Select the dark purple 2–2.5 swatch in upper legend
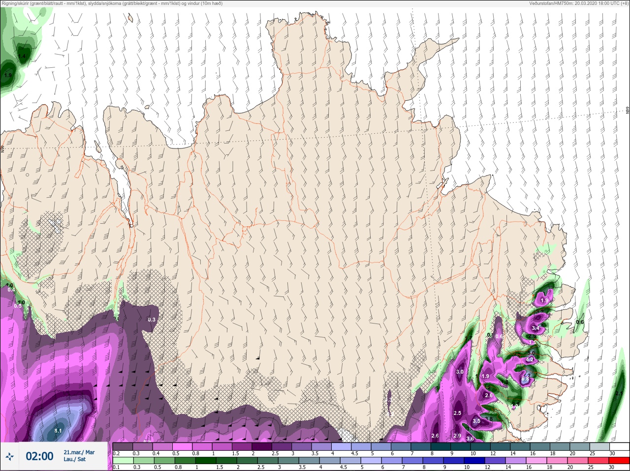Screen dimensions: 630x471 [x=263, y=446]
